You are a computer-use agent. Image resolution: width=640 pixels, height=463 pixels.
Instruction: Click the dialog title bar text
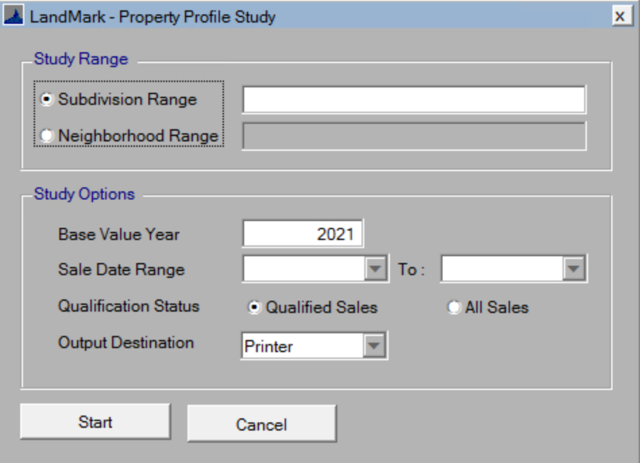pyautogui.click(x=152, y=17)
